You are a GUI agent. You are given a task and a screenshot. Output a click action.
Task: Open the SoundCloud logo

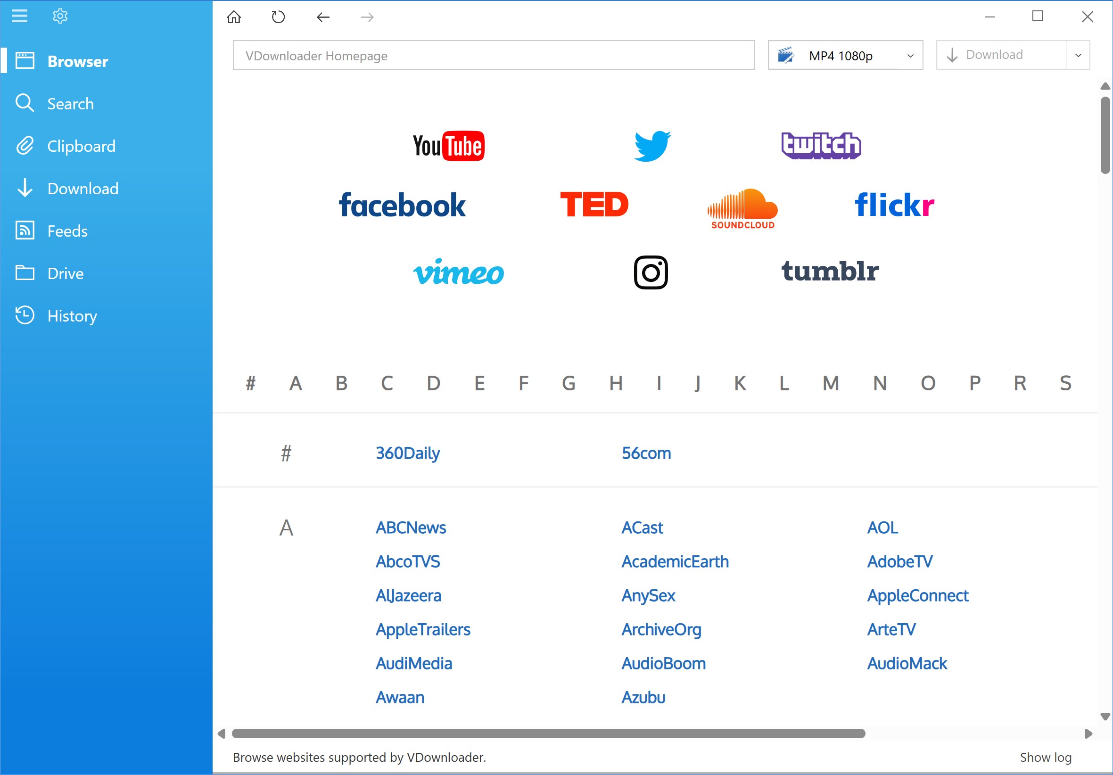(742, 208)
